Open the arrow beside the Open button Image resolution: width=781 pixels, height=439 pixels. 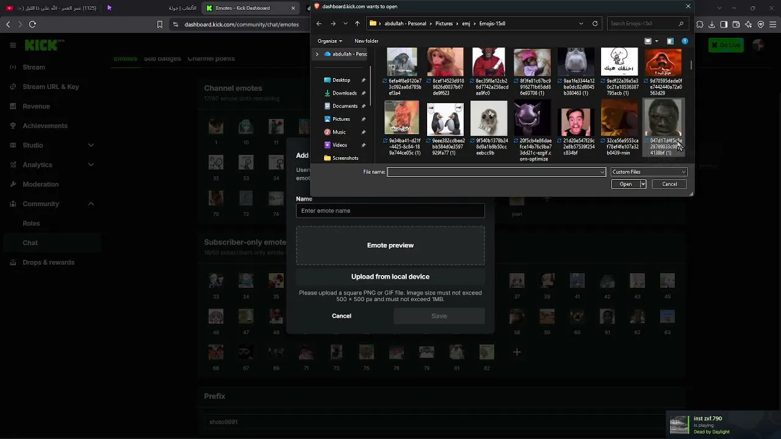[x=642, y=184]
